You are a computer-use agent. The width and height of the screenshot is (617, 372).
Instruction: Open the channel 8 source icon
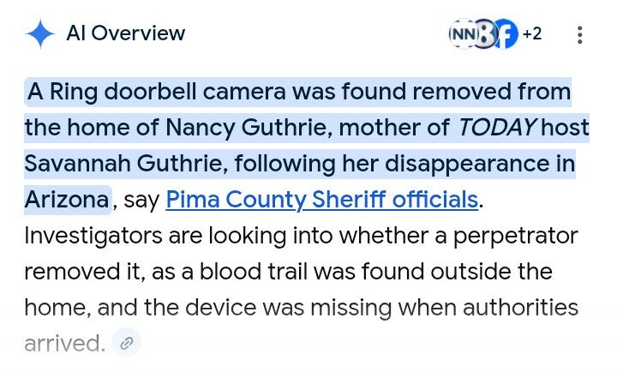point(485,34)
